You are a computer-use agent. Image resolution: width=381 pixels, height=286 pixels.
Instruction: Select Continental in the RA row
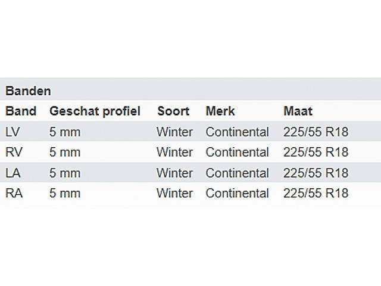pos(237,193)
